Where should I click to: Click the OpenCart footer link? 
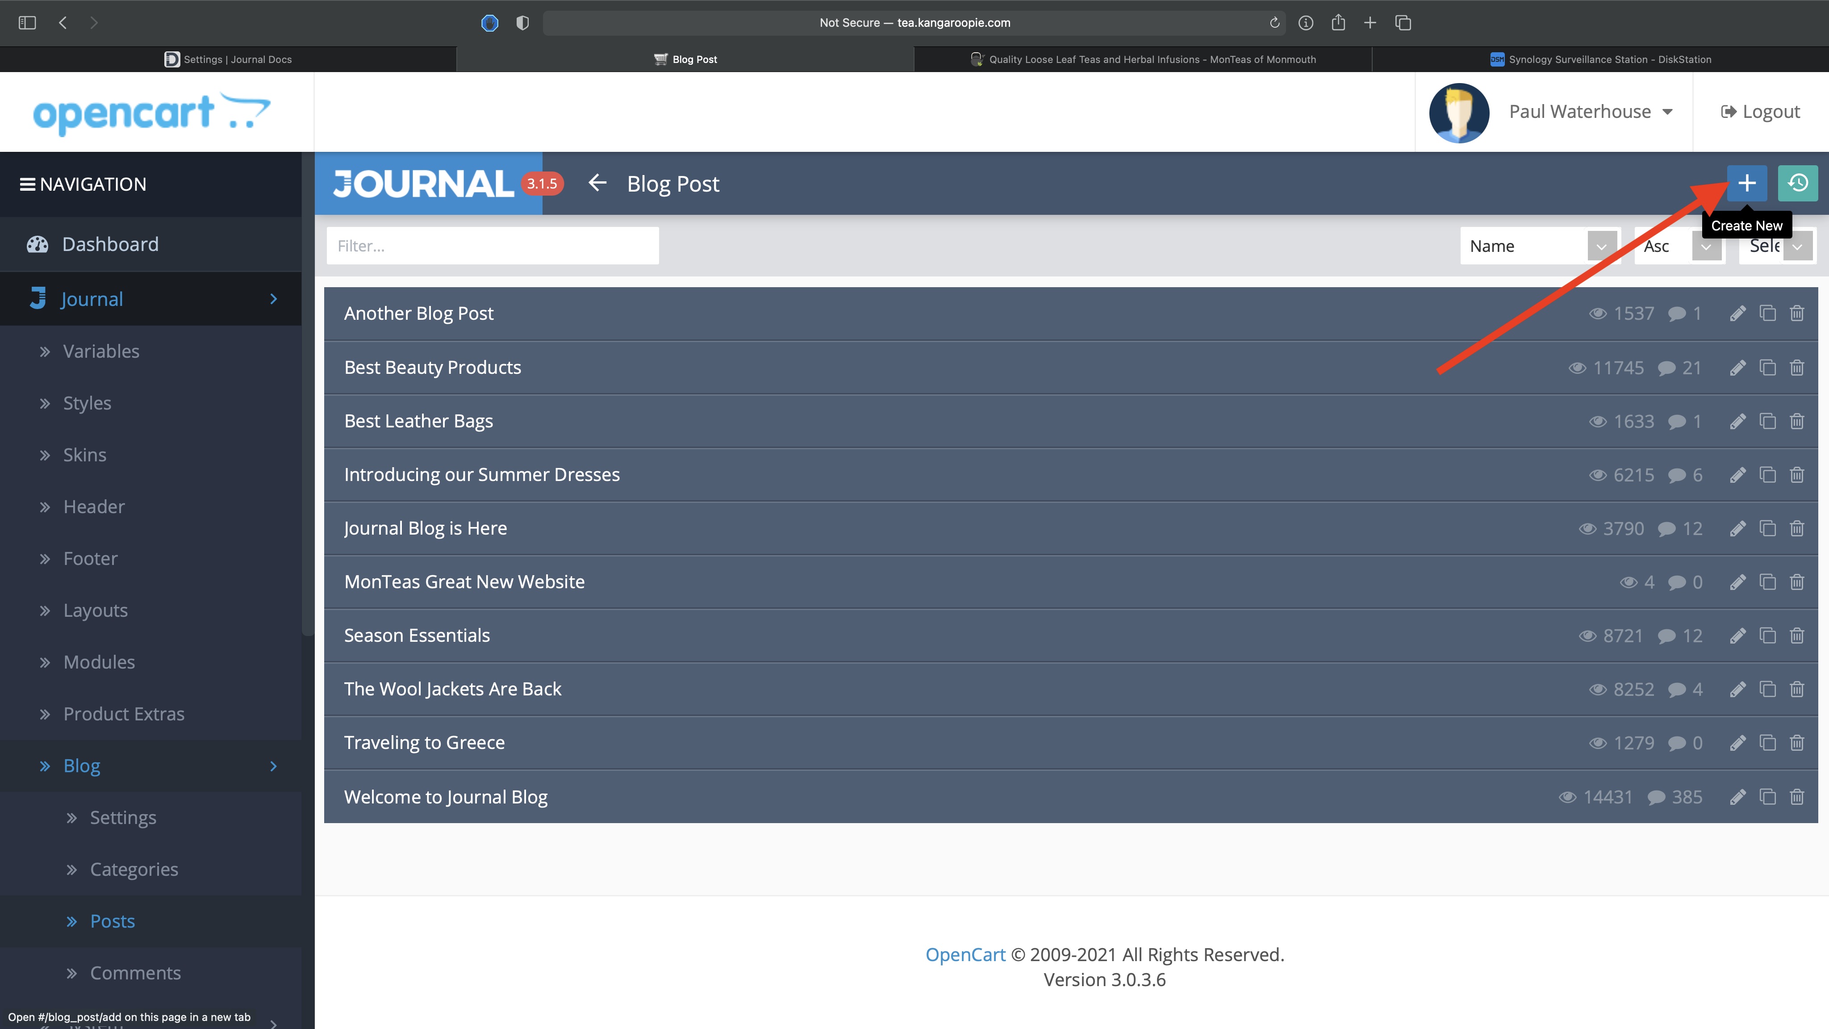tap(965, 954)
